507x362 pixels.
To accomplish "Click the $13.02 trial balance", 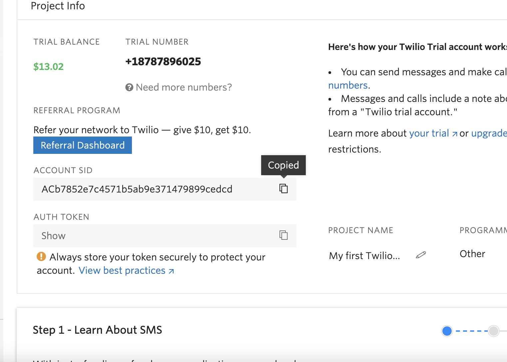I will (48, 67).
